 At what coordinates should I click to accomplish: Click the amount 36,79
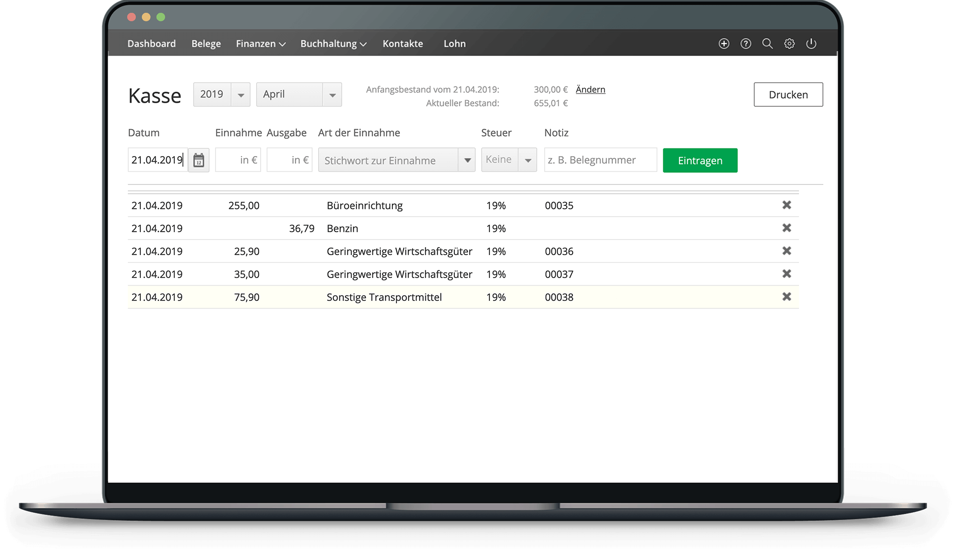point(302,229)
